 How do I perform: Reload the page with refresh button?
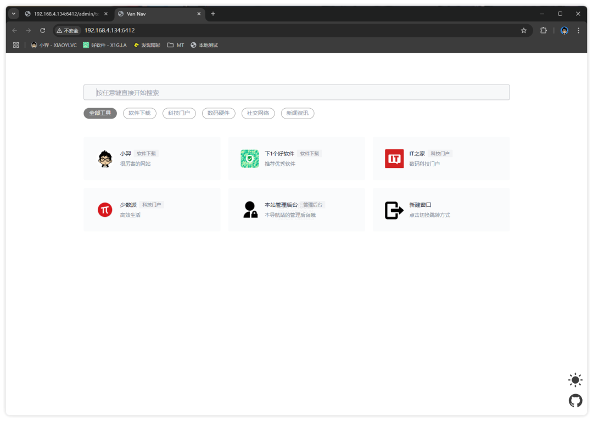point(43,31)
